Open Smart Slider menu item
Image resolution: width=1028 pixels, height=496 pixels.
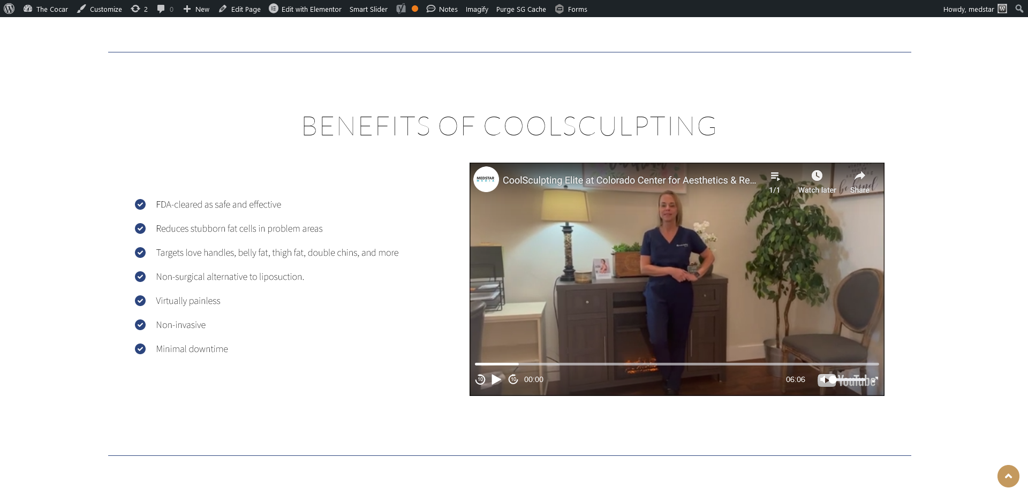(368, 9)
